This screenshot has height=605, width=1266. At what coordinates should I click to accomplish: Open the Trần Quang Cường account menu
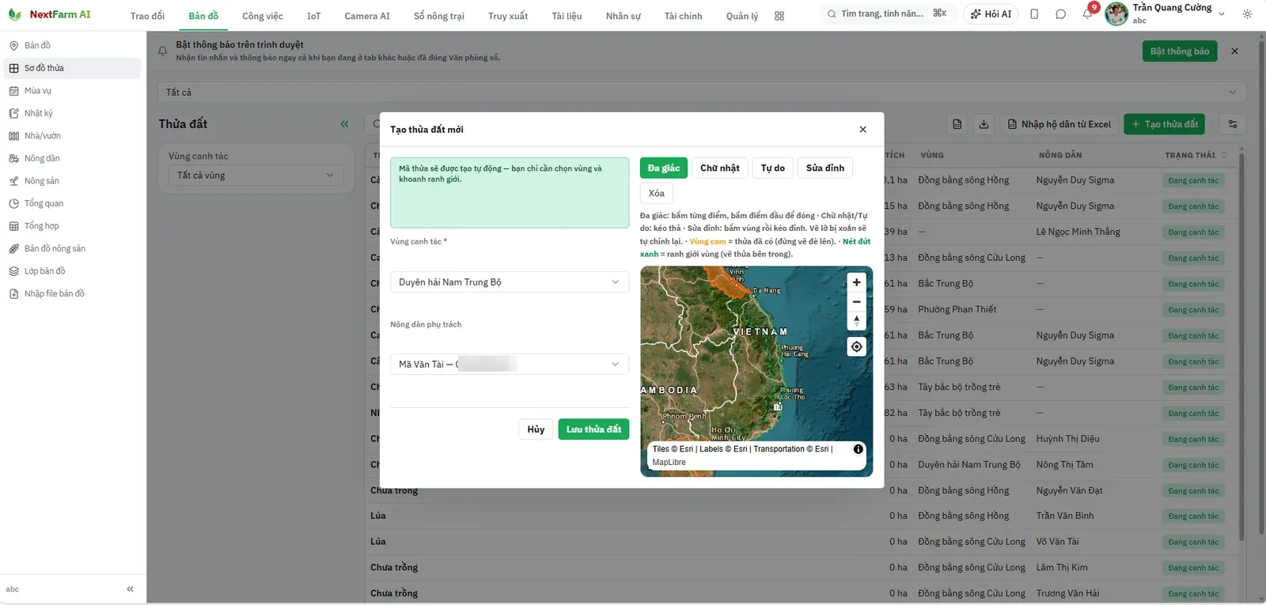point(1165,13)
